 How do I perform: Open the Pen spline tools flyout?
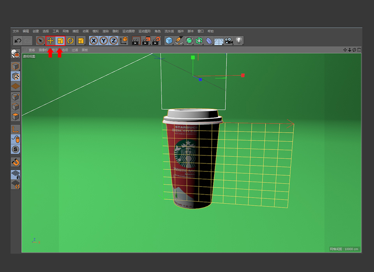[x=179, y=41]
